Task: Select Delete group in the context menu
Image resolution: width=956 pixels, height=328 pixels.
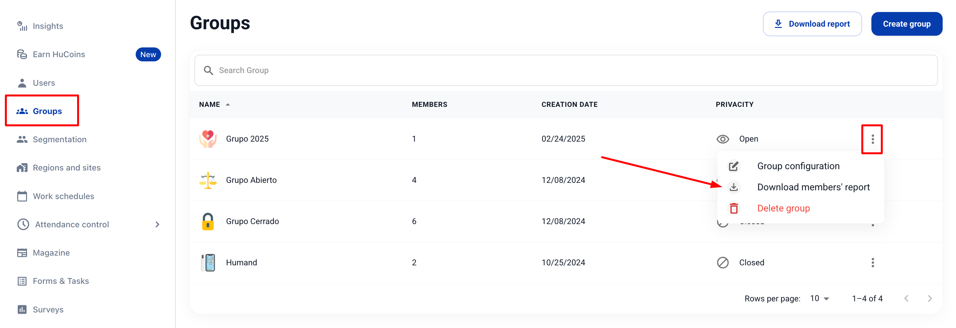Action: (x=783, y=208)
